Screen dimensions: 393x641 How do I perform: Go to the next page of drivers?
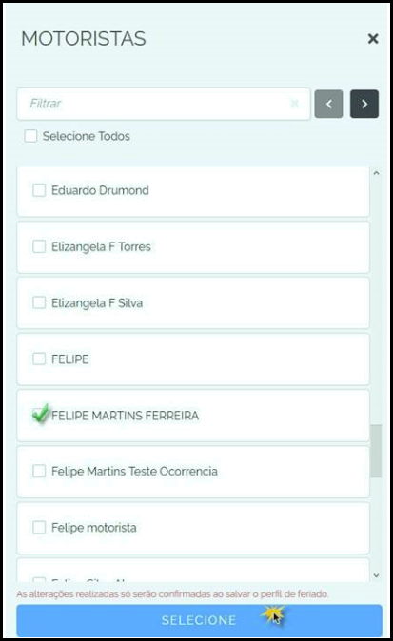click(x=364, y=104)
